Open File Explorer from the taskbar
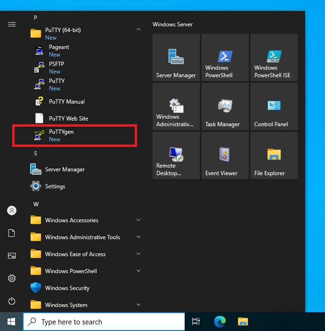Screen dimensions: 325x331 (243, 322)
